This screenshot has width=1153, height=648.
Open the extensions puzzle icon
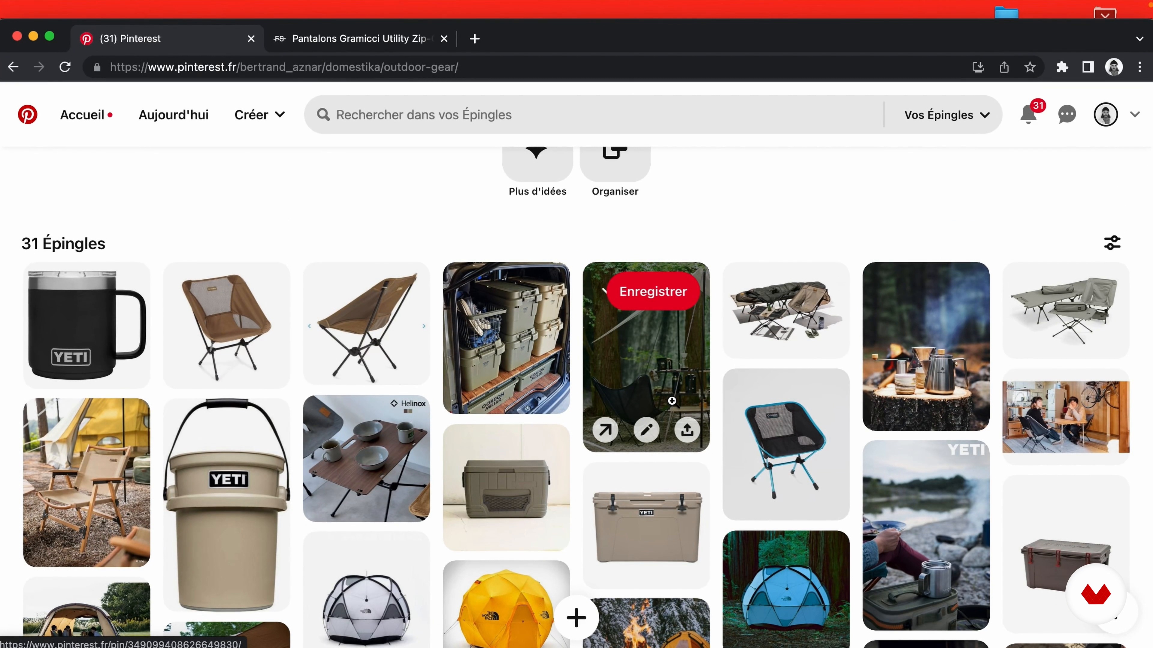click(1062, 67)
